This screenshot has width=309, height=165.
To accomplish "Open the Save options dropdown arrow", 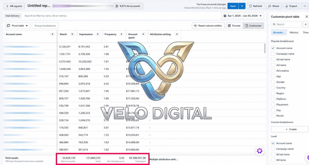I will tap(242, 6).
